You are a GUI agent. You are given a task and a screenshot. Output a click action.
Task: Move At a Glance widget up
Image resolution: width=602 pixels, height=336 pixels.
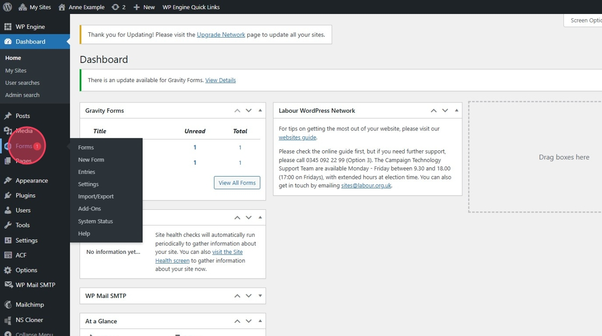click(237, 321)
